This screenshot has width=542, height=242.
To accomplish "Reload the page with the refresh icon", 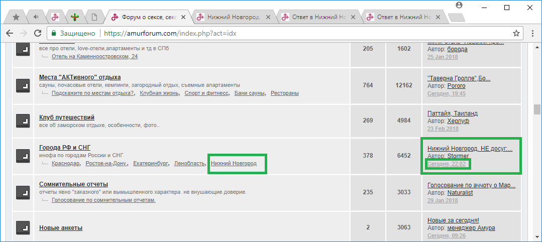I will (x=37, y=33).
